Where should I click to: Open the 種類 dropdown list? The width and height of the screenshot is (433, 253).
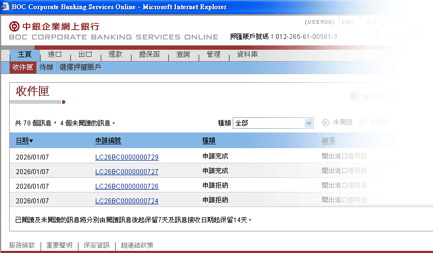click(x=309, y=123)
